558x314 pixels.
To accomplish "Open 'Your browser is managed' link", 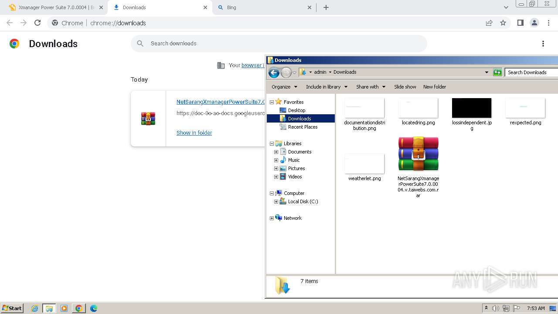I will coord(252,65).
